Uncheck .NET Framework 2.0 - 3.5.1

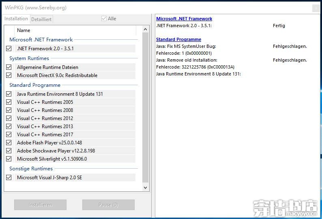coord(9,49)
